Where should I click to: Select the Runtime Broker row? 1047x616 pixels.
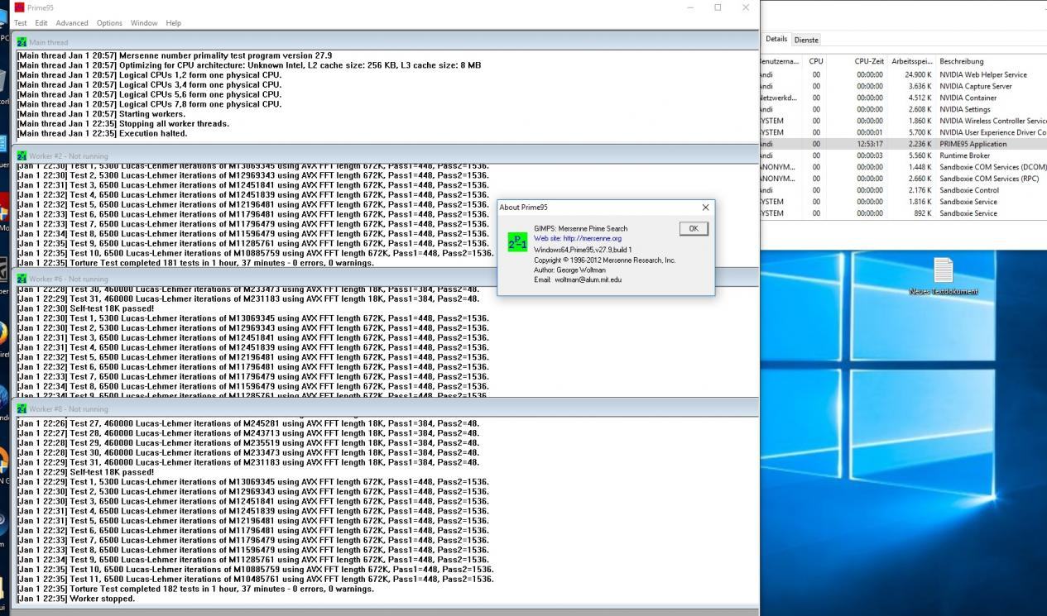tap(903, 155)
